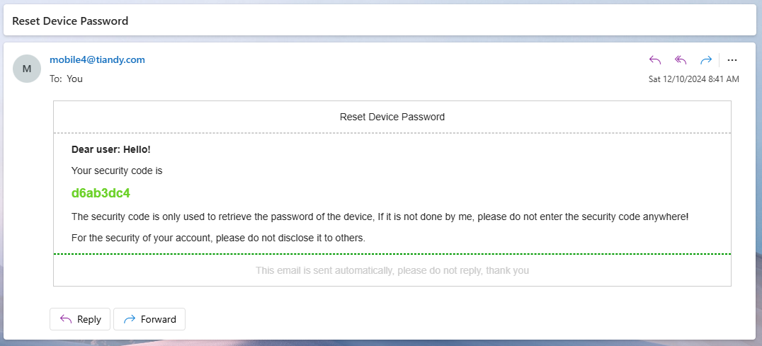Click the gray automatic email footer notice

[392, 270]
